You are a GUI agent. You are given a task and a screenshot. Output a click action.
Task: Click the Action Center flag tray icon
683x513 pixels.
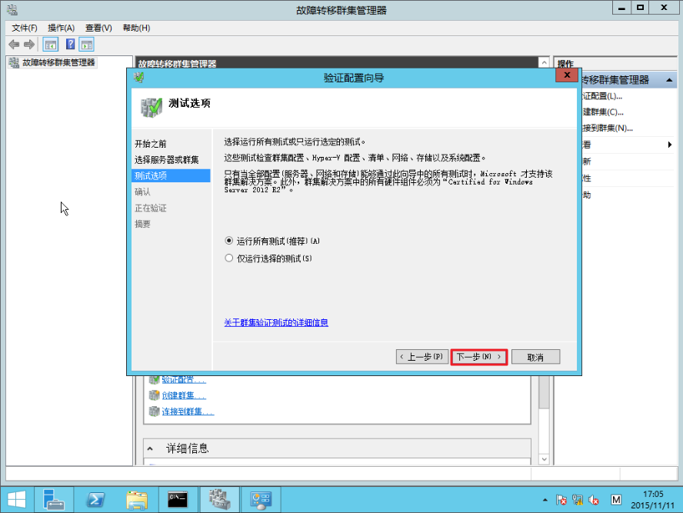561,500
